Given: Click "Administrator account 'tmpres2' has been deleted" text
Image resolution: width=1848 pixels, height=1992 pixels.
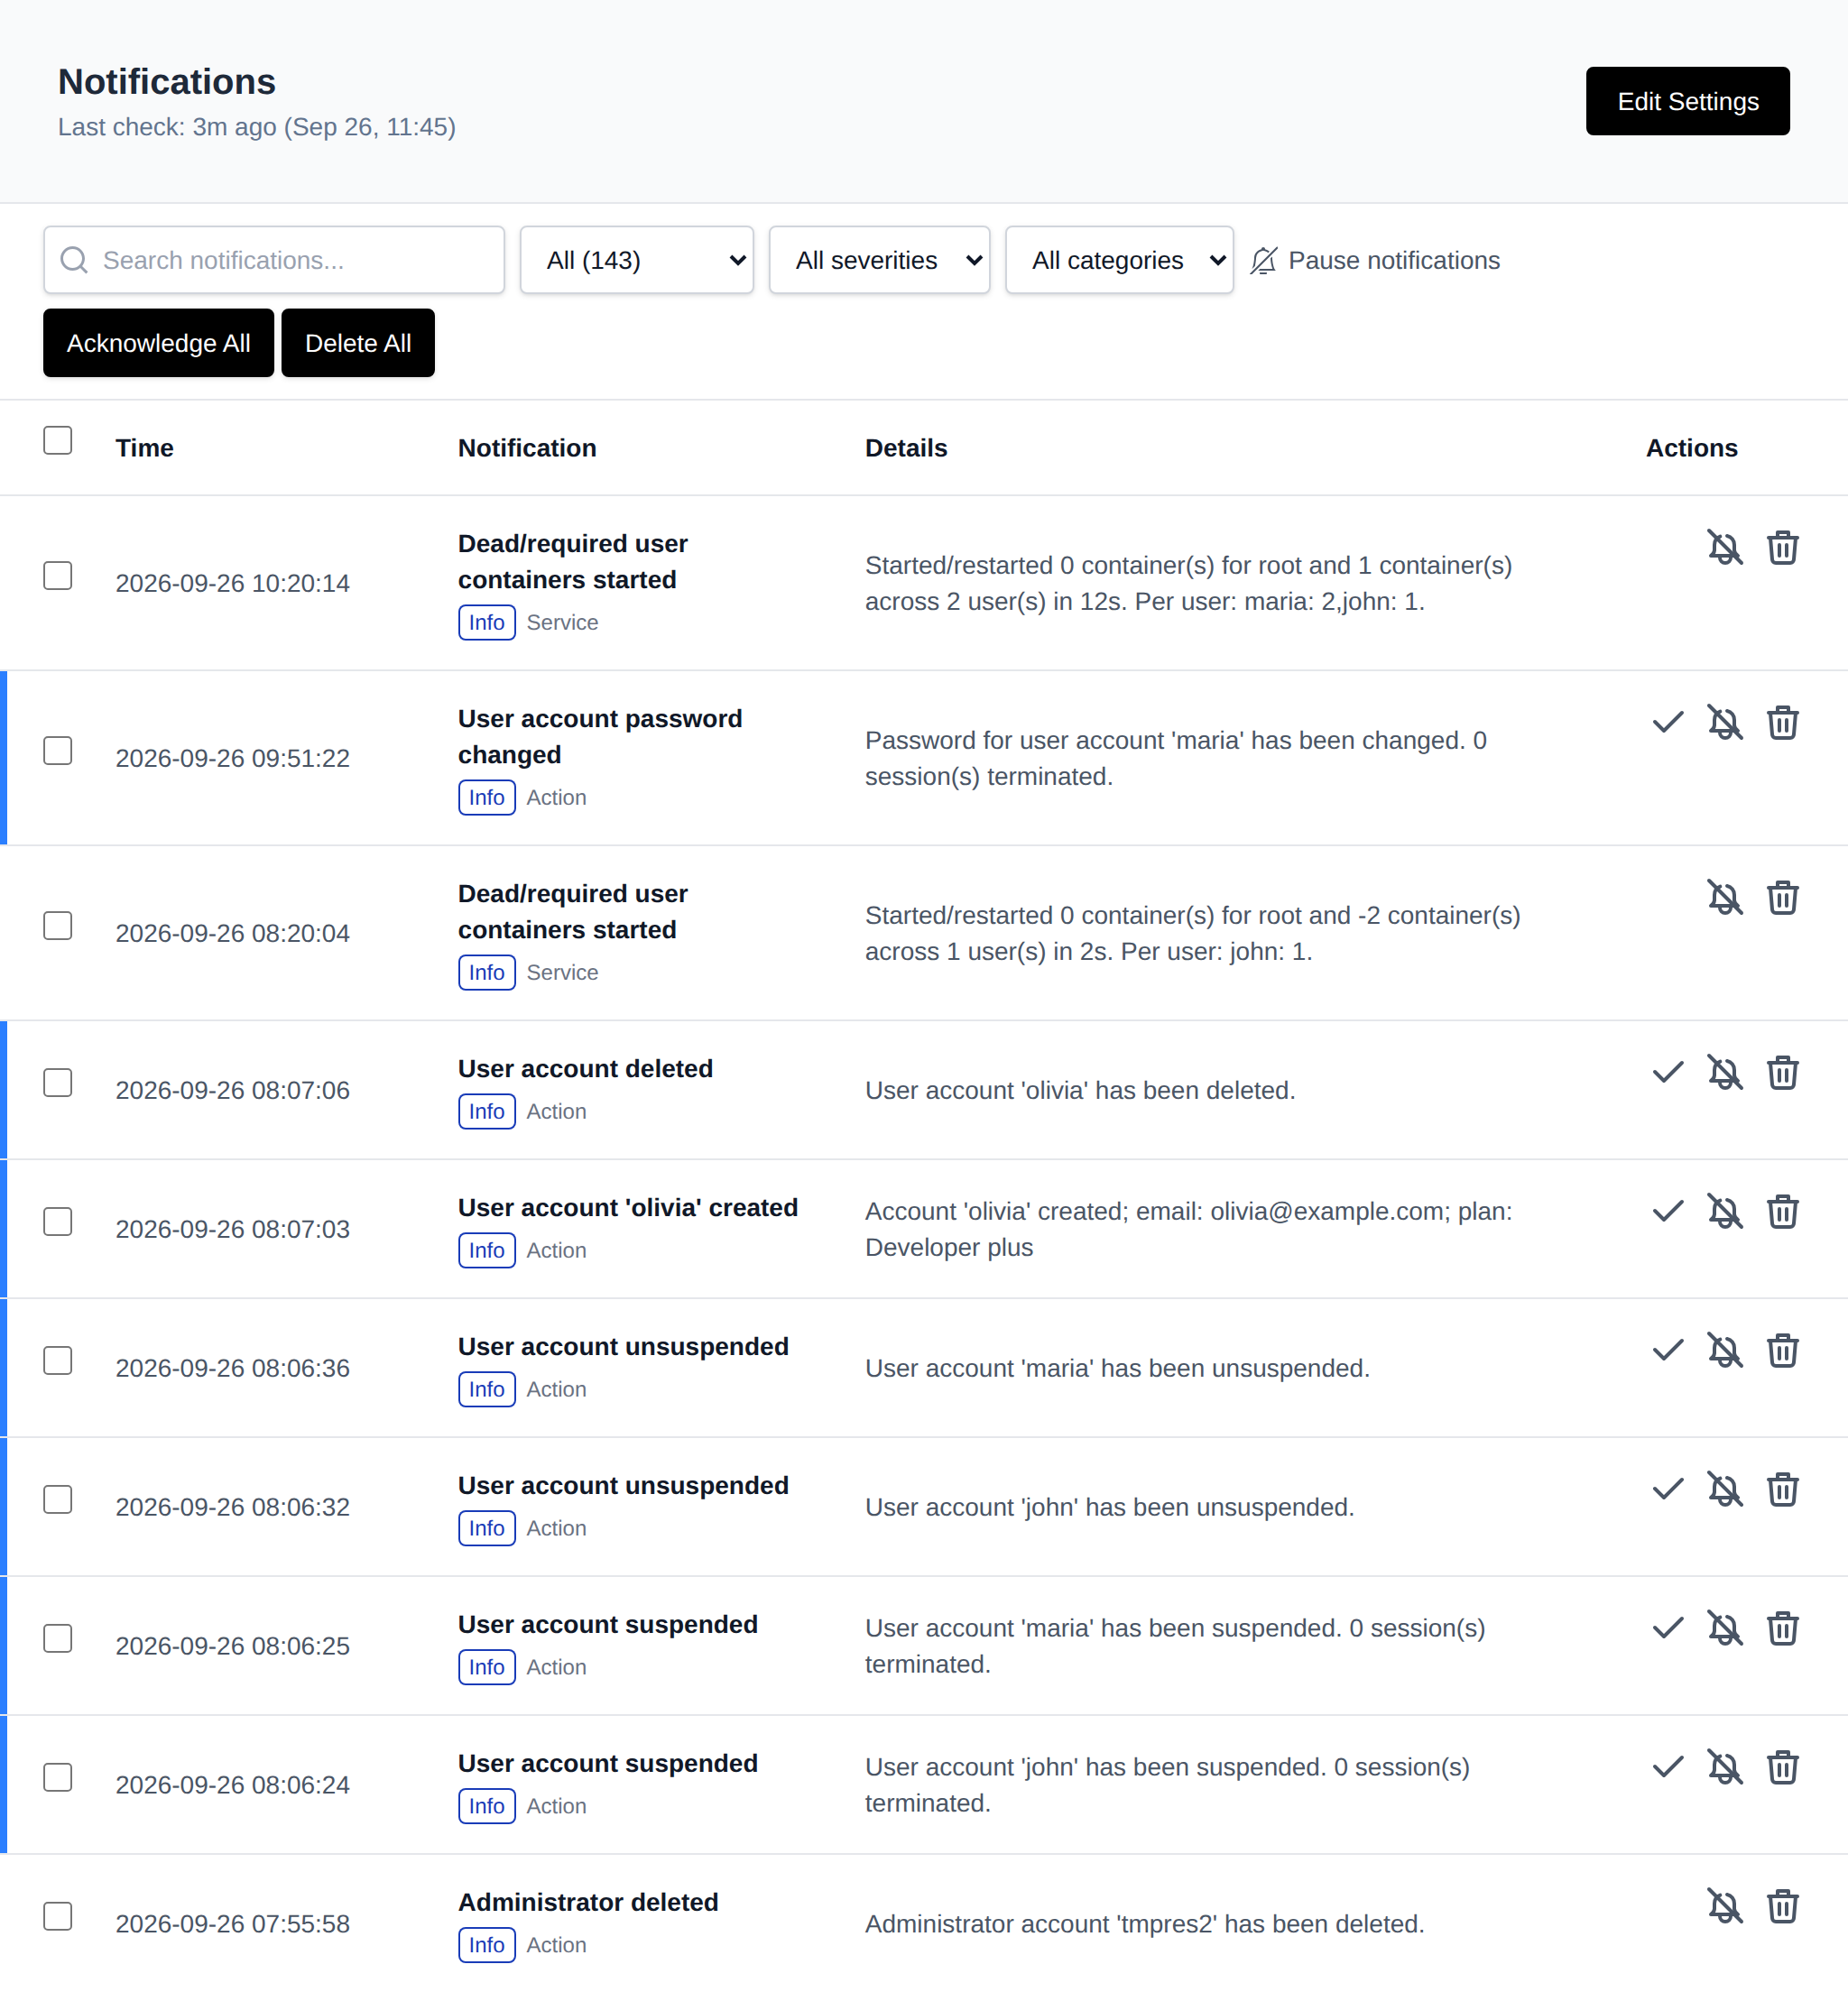Looking at the screenshot, I should click(x=1144, y=1924).
